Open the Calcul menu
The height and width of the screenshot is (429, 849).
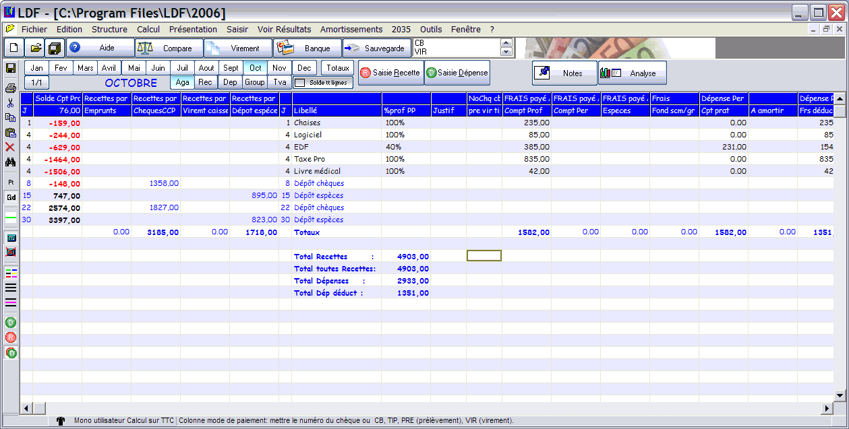click(148, 30)
